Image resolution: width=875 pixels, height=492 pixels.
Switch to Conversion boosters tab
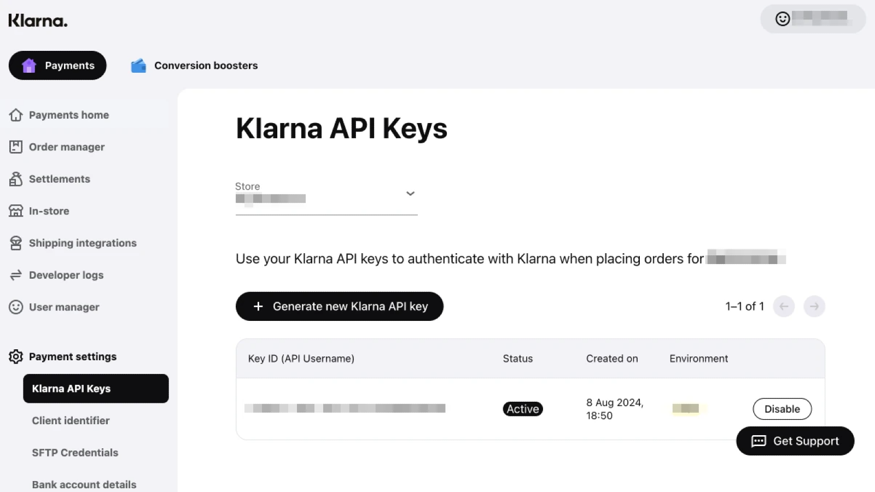tap(194, 66)
